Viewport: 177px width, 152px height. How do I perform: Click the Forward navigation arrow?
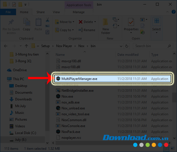pyautogui.click(x=14, y=46)
